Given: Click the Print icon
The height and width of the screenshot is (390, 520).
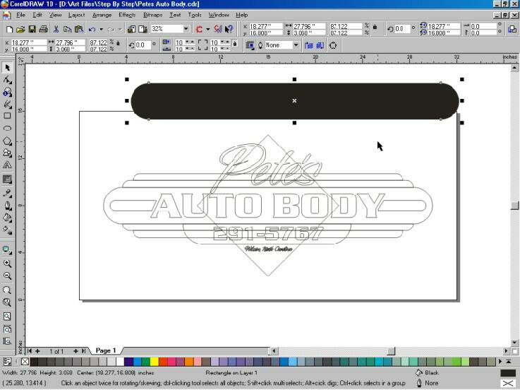Looking at the screenshot, I should point(44,29).
